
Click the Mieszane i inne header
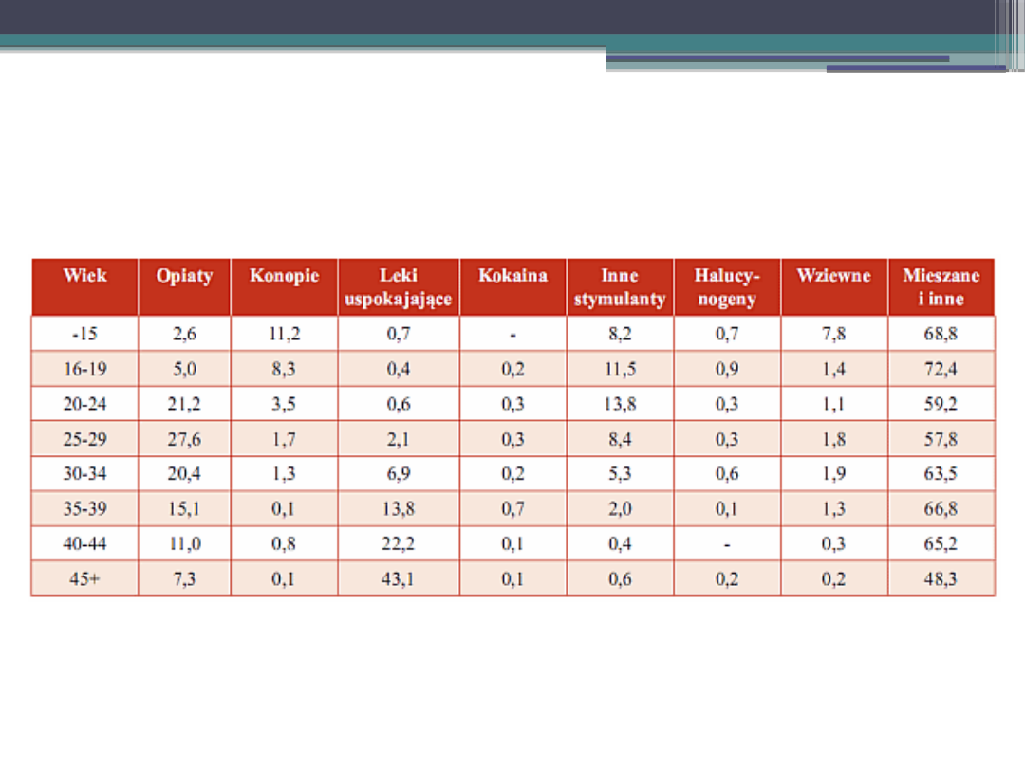tap(941, 287)
